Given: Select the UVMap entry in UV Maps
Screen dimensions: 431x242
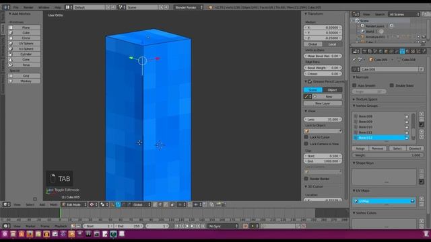Looking at the screenshot, I should [x=384, y=202].
